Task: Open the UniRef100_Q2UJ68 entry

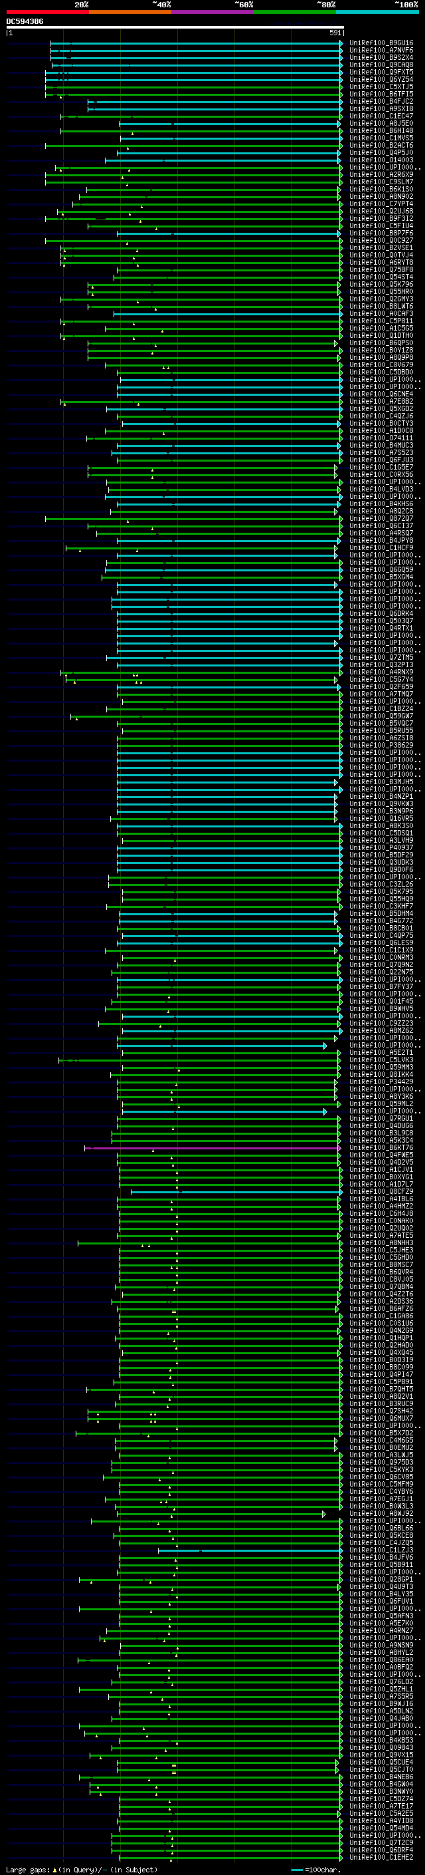Action: (x=381, y=211)
